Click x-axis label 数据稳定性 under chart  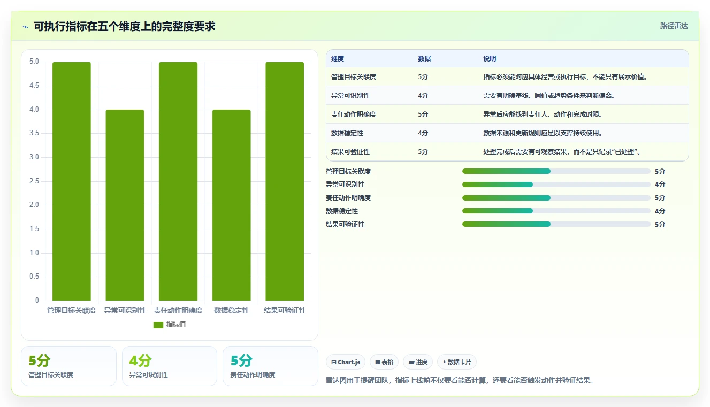pos(231,311)
